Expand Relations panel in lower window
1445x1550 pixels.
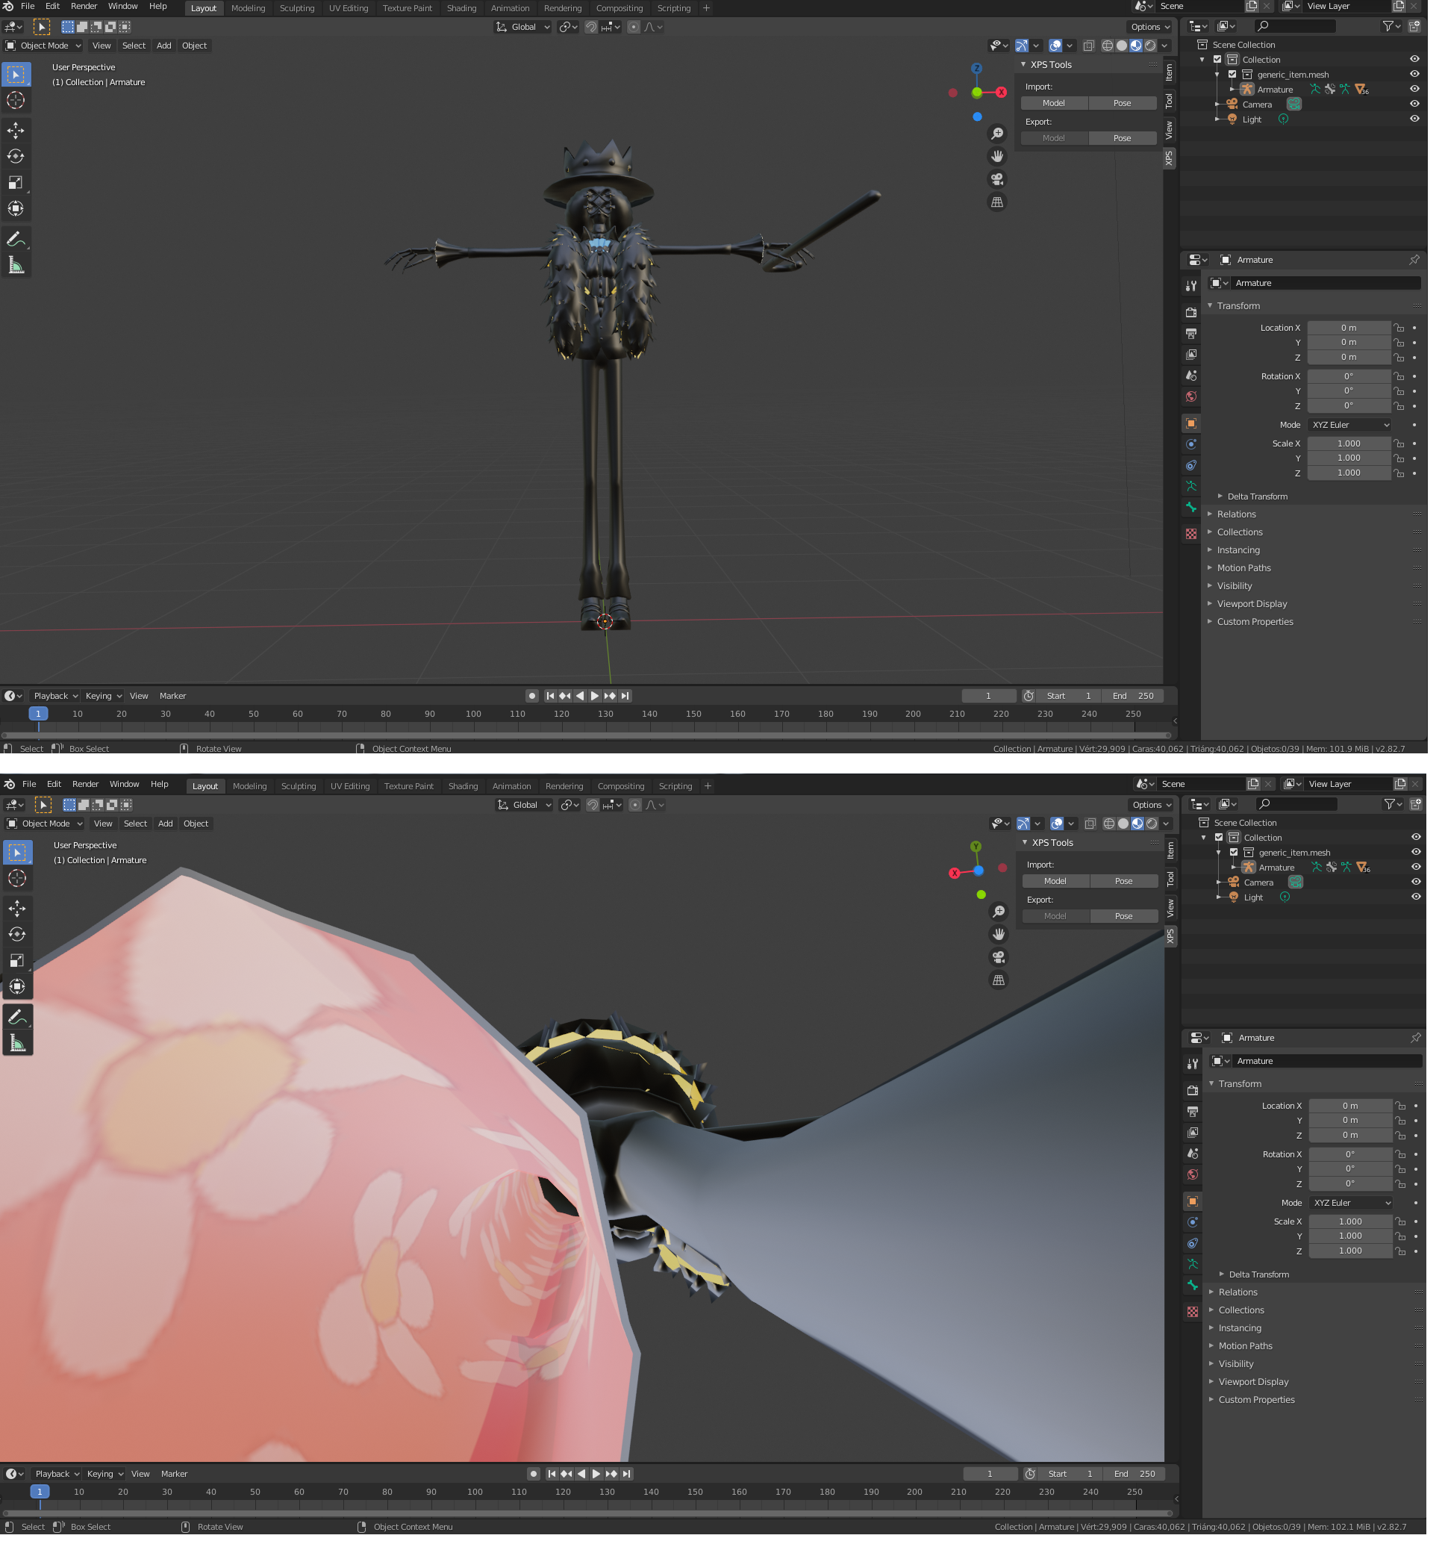click(x=1238, y=1292)
